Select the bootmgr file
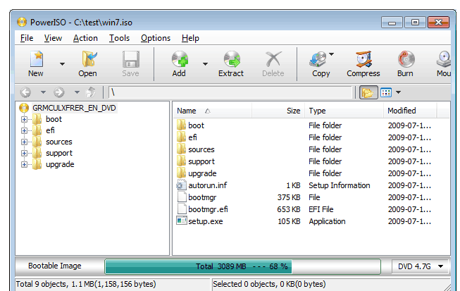The width and height of the screenshot is (460, 291). point(202,198)
